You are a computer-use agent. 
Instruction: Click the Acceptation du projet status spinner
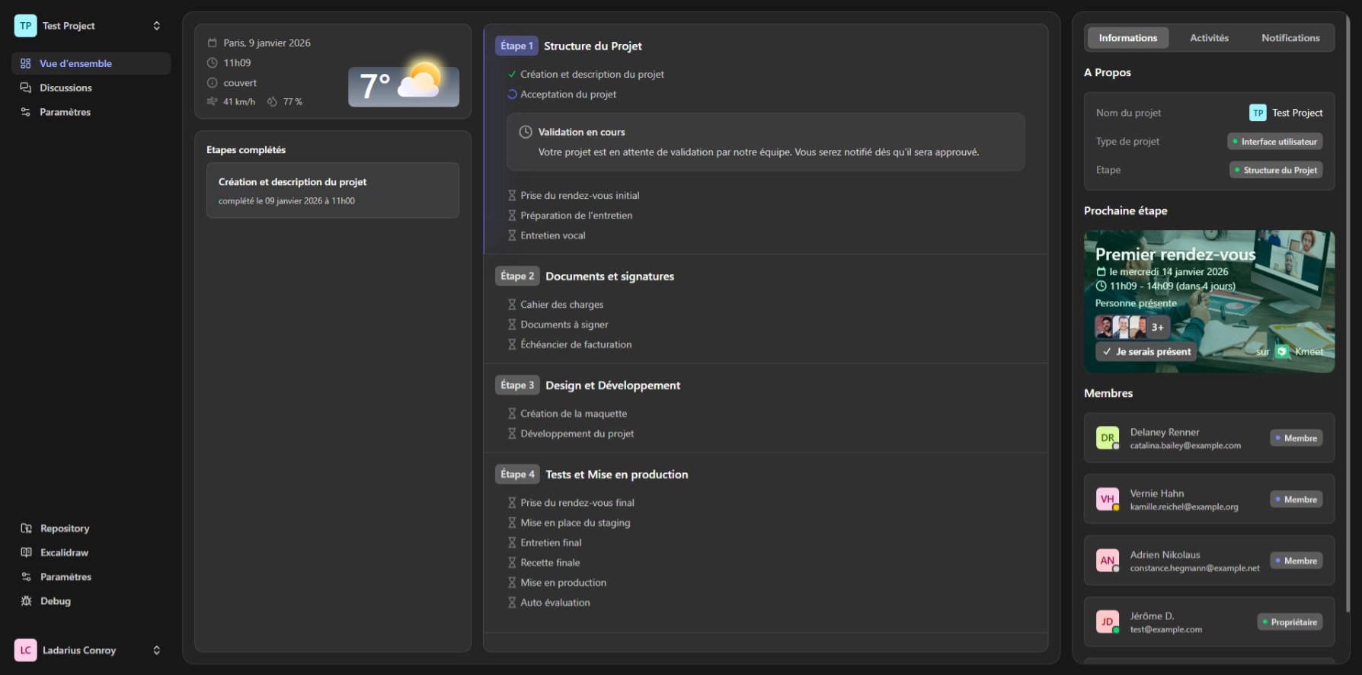pos(512,94)
